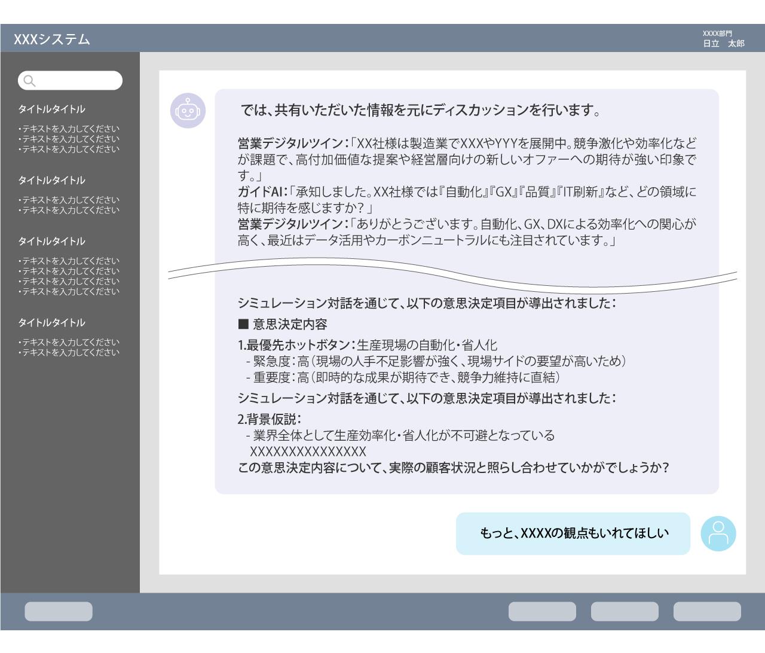765x653 pixels.
Task: Select the third タイトルタイトル sidebar heading
Action: coord(51,242)
